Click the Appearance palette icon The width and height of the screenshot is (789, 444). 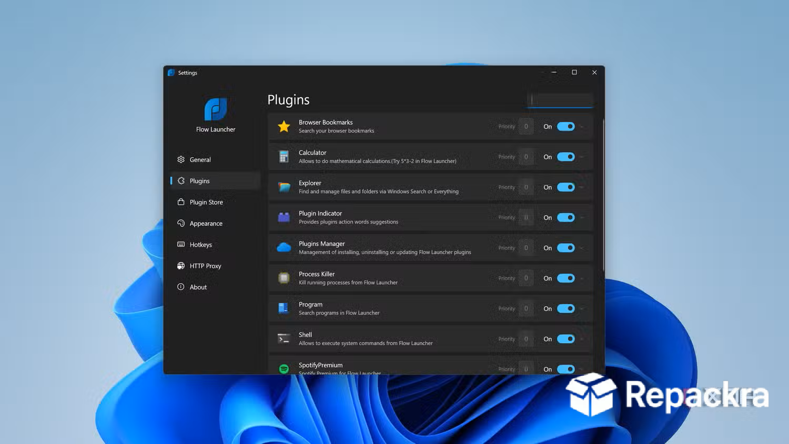181,223
